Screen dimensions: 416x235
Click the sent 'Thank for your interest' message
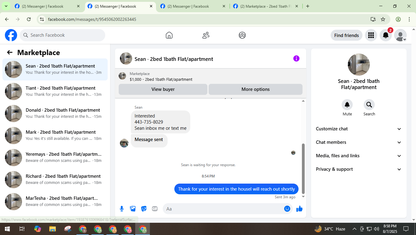[236, 189]
